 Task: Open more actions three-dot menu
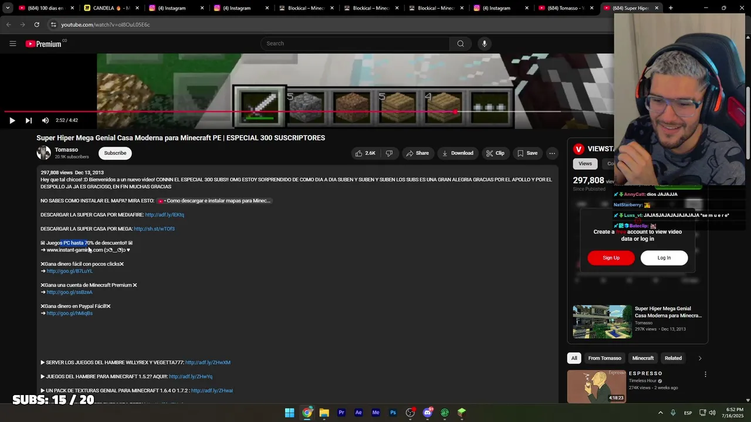[x=552, y=153]
